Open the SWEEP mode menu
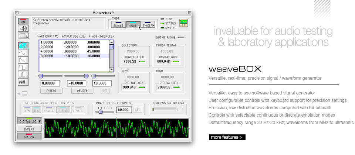355x155 pixels. 148,24
